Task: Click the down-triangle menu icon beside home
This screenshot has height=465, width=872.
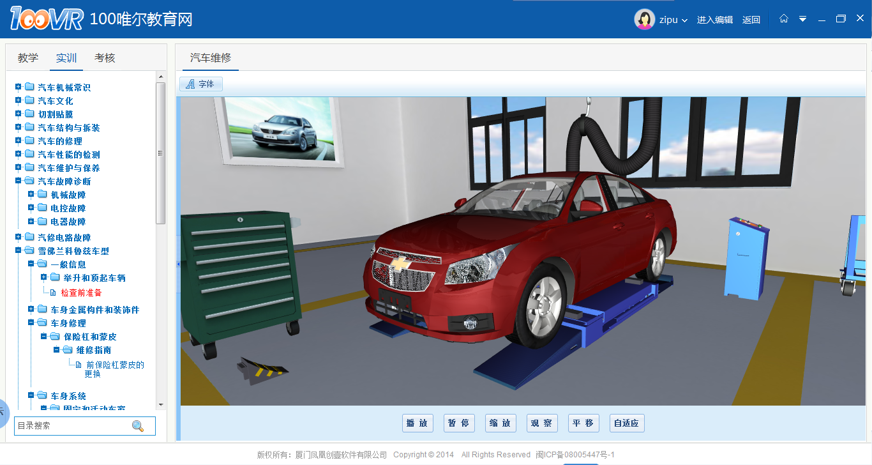Action: (x=803, y=19)
